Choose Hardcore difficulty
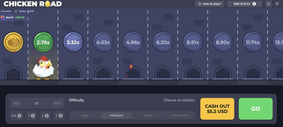The width and height of the screenshot is (283, 127). pyautogui.click(x=180, y=115)
